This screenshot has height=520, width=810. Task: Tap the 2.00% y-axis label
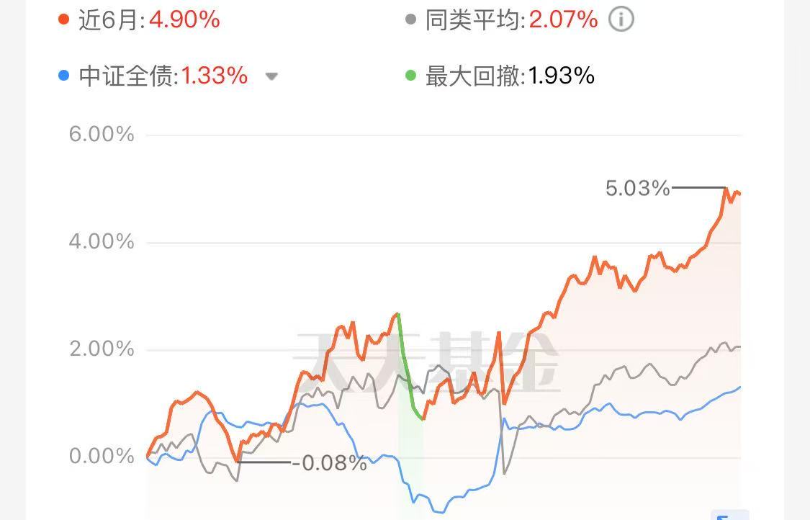pos(102,349)
